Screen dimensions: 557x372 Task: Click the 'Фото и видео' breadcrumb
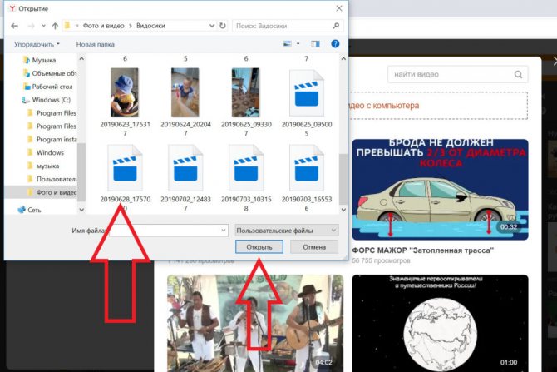point(103,26)
